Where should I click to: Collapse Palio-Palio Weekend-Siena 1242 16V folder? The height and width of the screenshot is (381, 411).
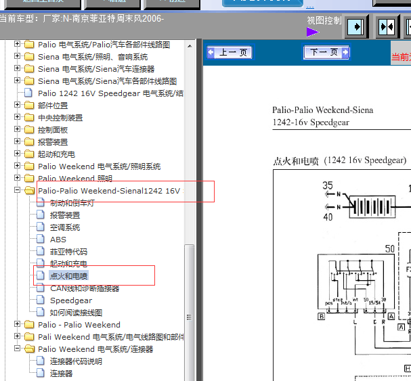pos(17,190)
